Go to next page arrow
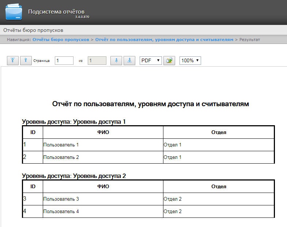287x227 pixels. tap(116, 60)
